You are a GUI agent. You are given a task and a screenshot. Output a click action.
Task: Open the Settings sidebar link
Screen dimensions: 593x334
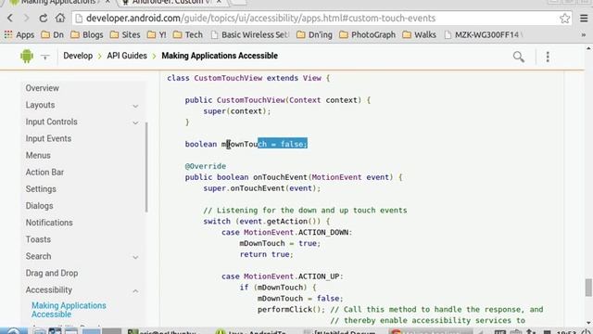pyautogui.click(x=41, y=189)
